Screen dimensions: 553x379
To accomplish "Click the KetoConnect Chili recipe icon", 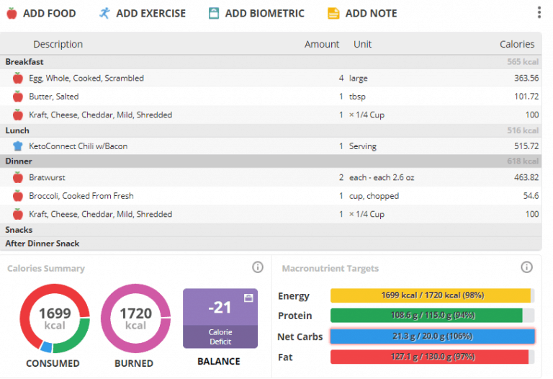I will click(18, 146).
